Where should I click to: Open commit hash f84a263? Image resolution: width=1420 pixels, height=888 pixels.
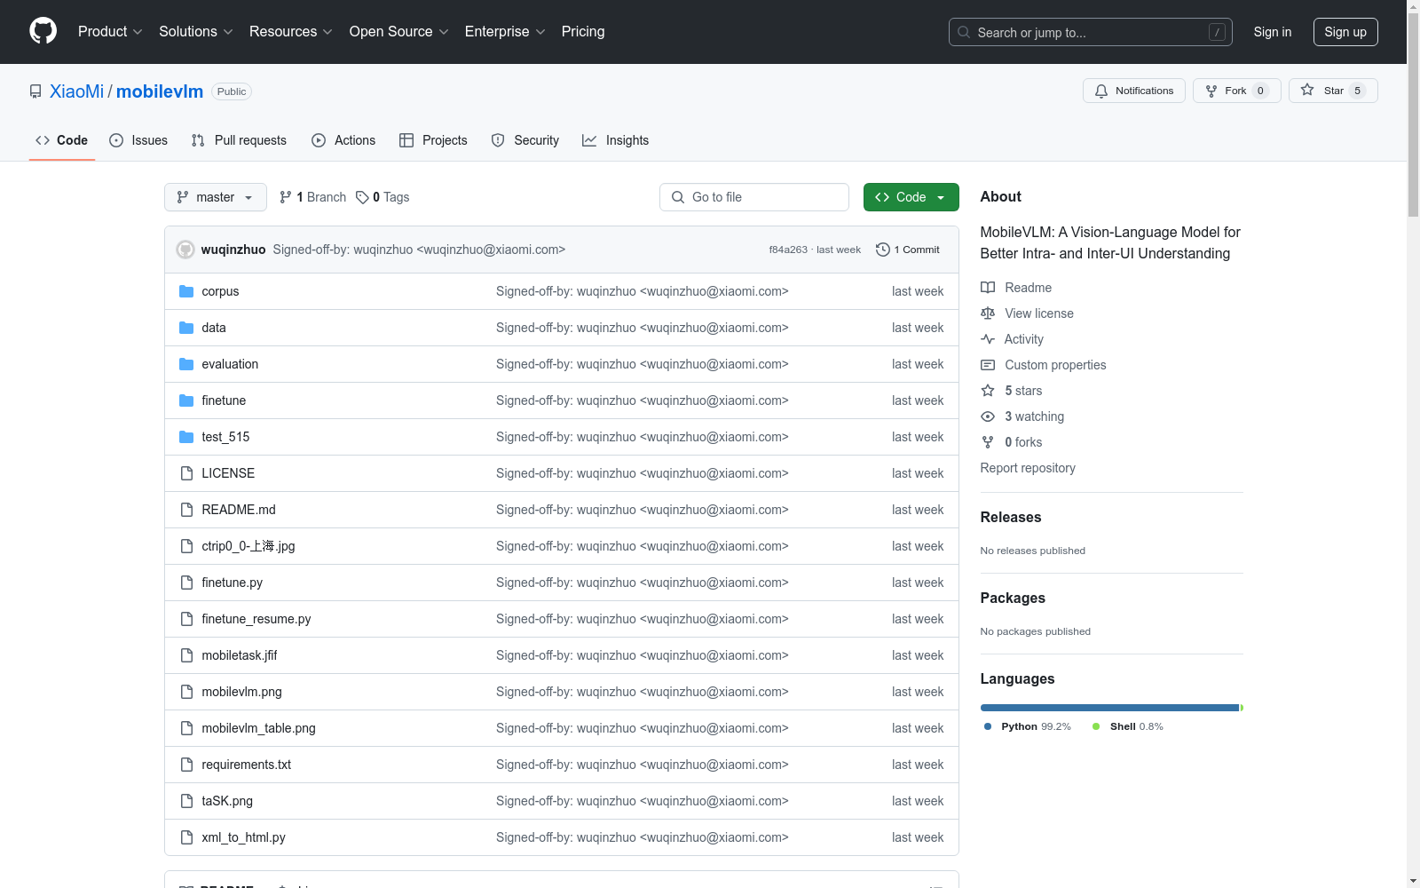(x=788, y=250)
